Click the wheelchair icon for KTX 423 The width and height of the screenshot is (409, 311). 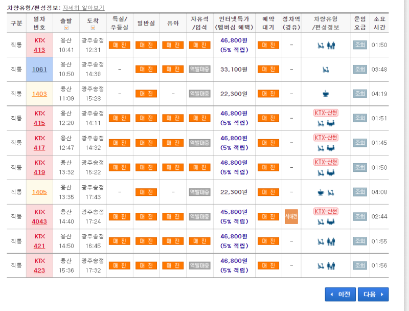pos(321,266)
